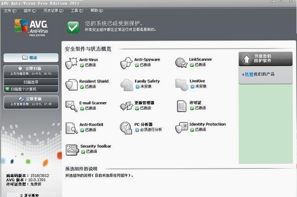
Task: Click the AVG Anti-Virus logo
Action: (x=31, y=27)
